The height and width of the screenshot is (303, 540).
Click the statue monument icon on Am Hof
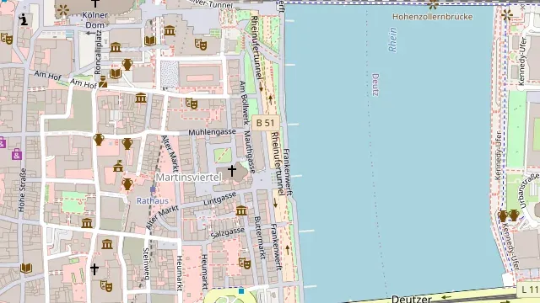(x=103, y=82)
